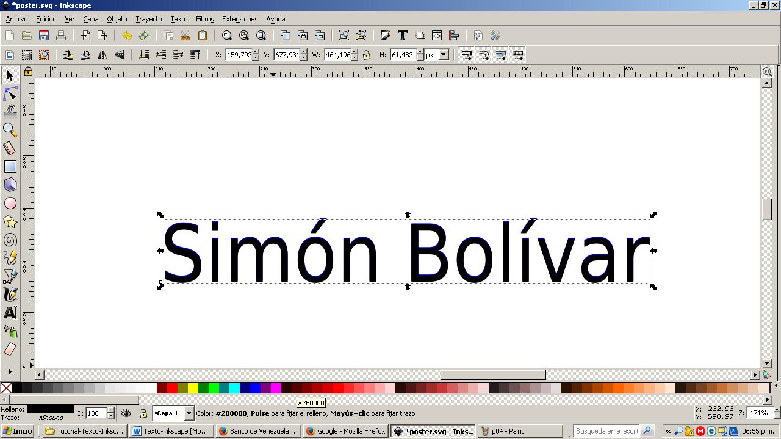The image size is (781, 439).
Task: Select the Text tool in toolbox
Action: click(x=10, y=313)
